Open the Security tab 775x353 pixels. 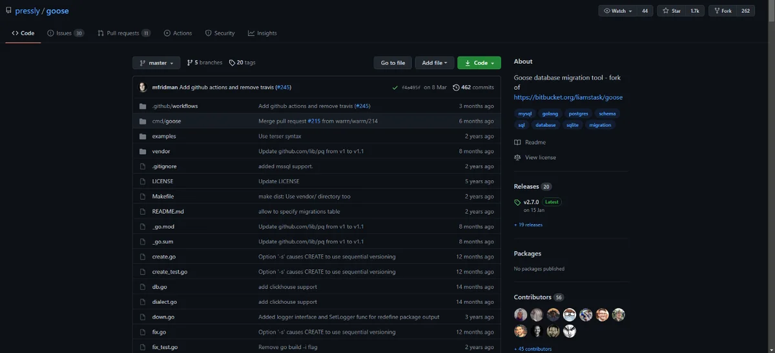tap(220, 33)
